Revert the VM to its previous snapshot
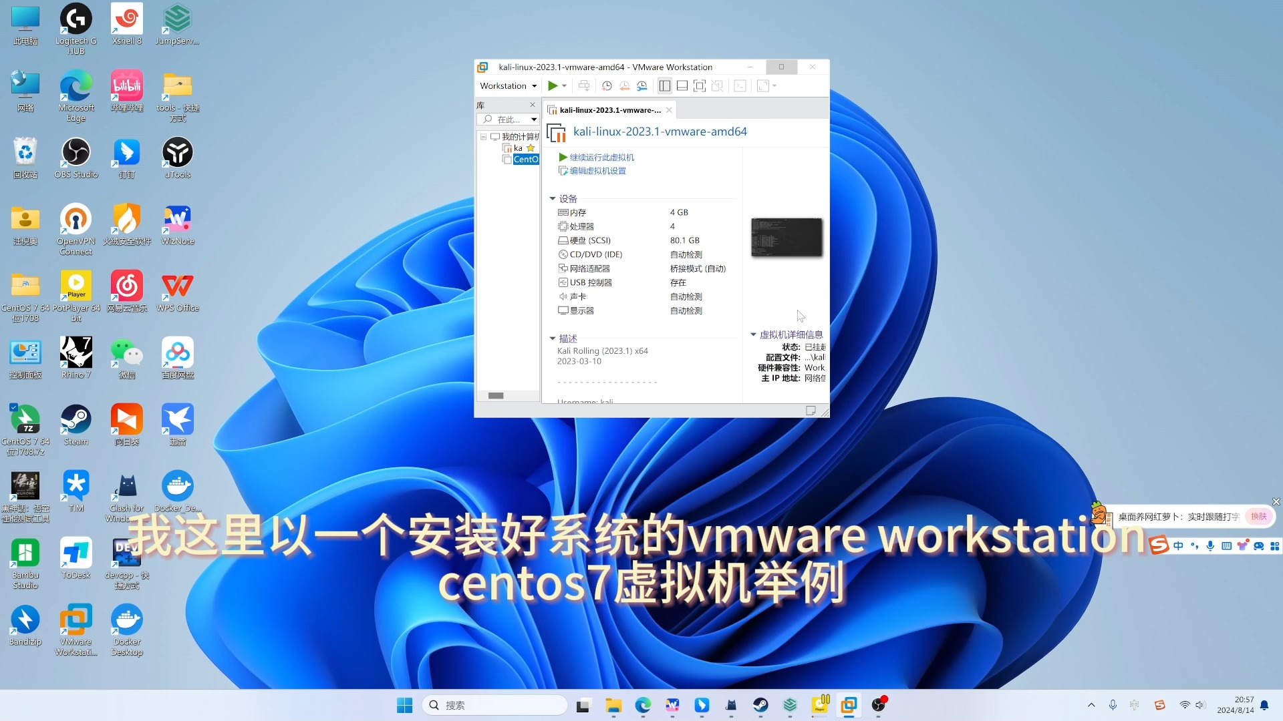Image resolution: width=1283 pixels, height=721 pixels. point(624,85)
